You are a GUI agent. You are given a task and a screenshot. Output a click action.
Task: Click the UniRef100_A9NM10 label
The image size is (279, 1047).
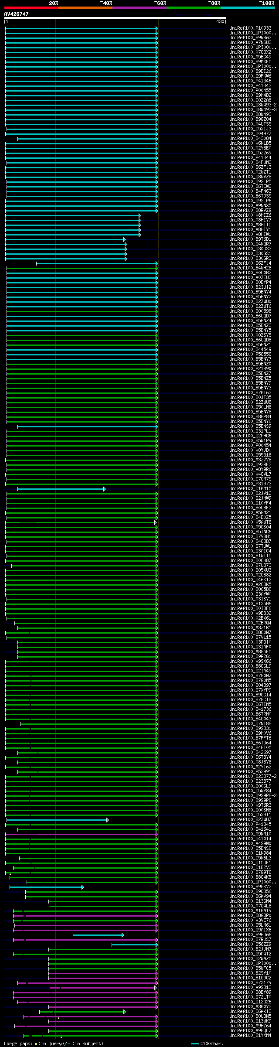click(250, 834)
